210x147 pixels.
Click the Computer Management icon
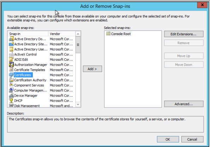point(11,90)
